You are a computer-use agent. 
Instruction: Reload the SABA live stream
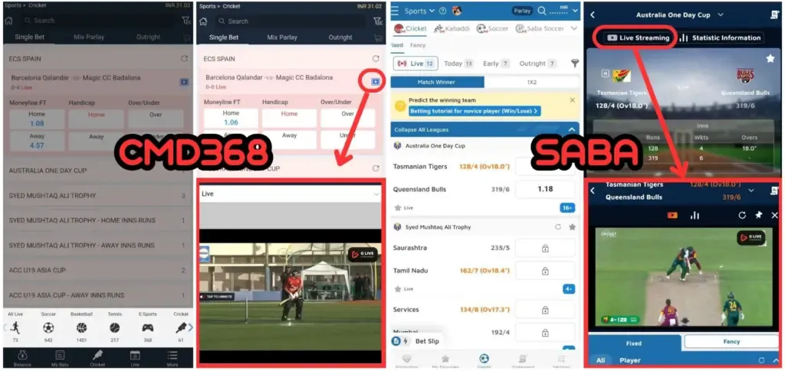tap(742, 215)
